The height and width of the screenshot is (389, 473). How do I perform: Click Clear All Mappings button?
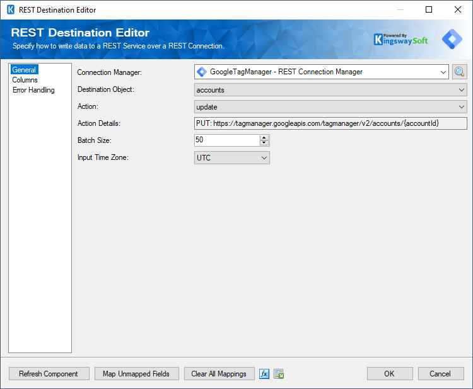pyautogui.click(x=219, y=374)
